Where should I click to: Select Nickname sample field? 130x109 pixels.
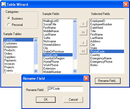tap(58, 41)
